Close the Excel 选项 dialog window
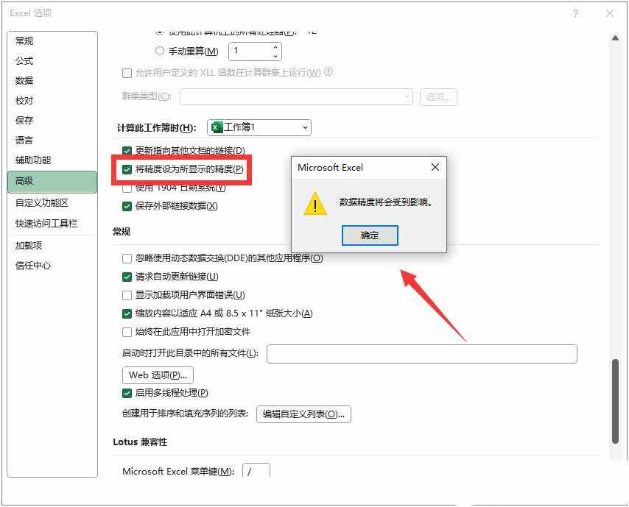 [610, 14]
